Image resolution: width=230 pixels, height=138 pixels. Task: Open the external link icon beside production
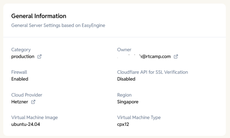pyautogui.click(x=39, y=57)
